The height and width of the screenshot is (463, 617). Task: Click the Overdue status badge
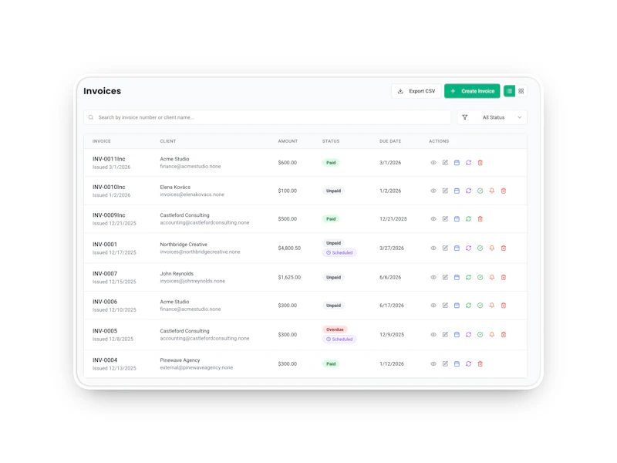point(335,330)
